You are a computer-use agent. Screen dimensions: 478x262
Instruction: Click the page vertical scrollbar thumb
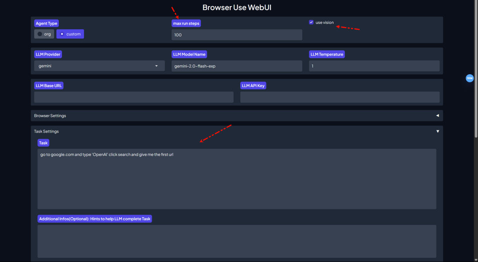476,68
